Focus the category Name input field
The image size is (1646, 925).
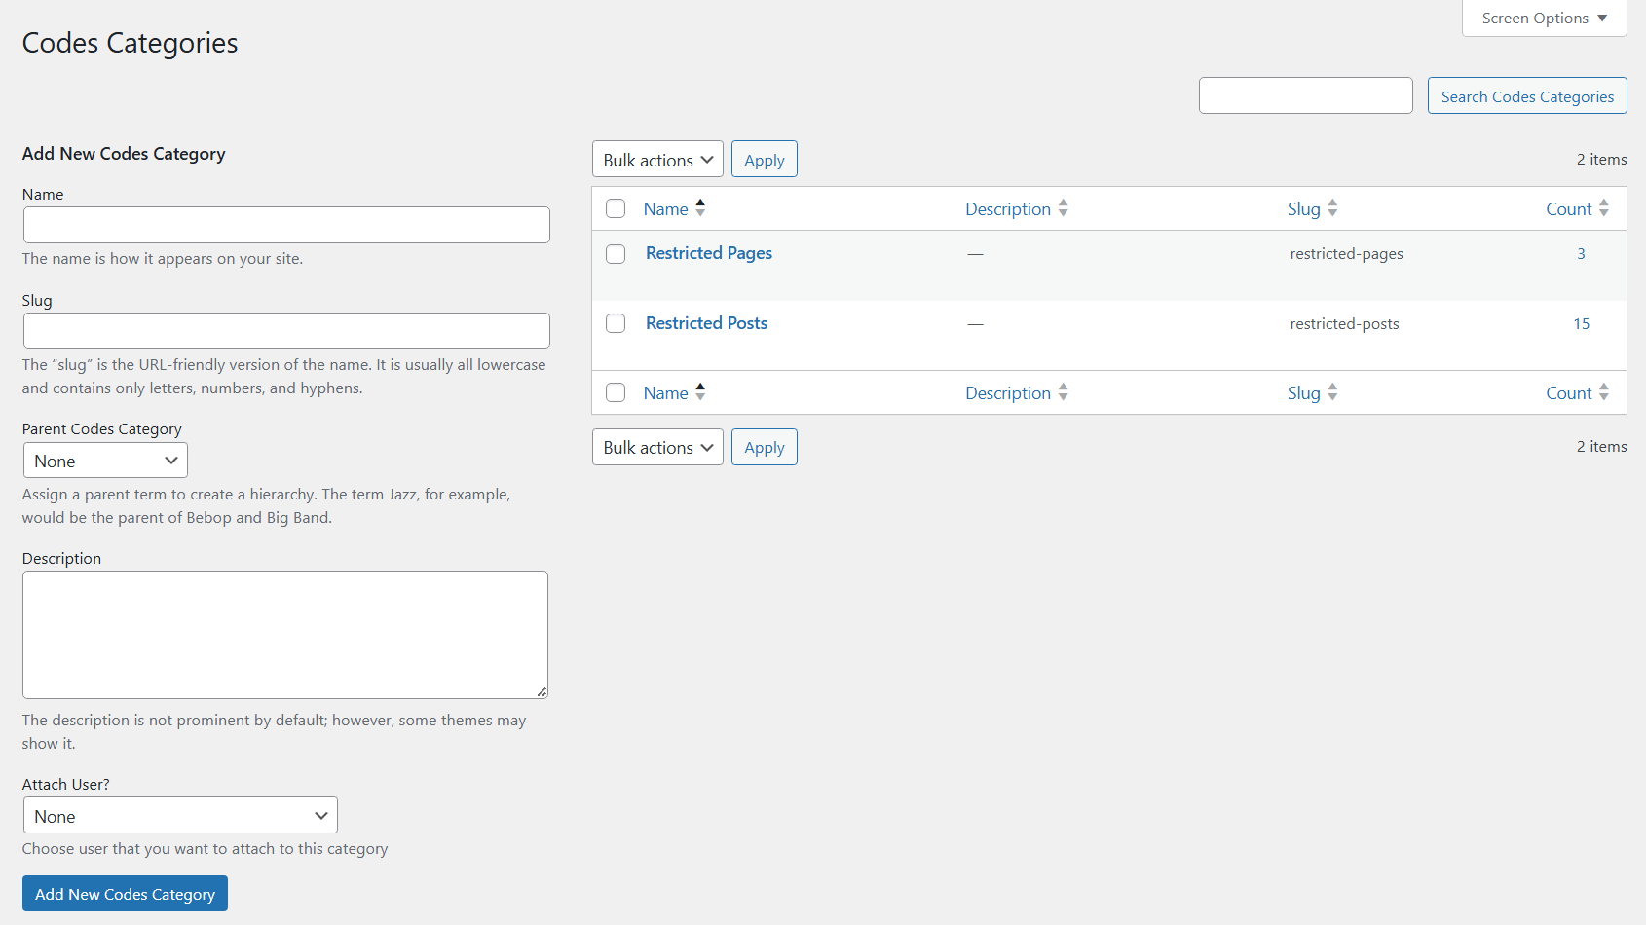point(286,225)
